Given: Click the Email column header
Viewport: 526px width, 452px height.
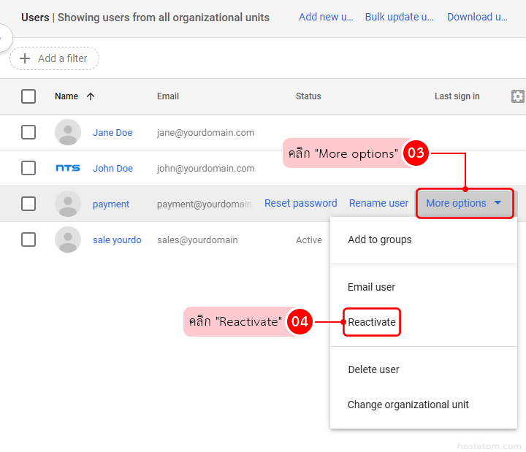Looking at the screenshot, I should [168, 96].
